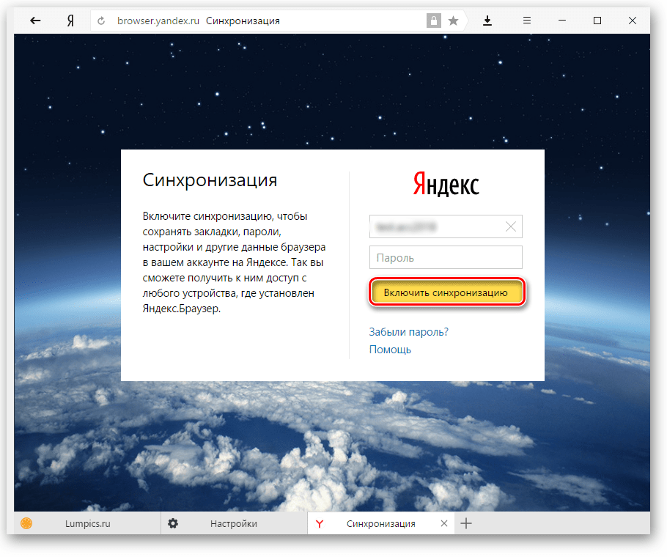667x557 pixels.
Task: Click the settings gear tab icon
Action: [173, 523]
